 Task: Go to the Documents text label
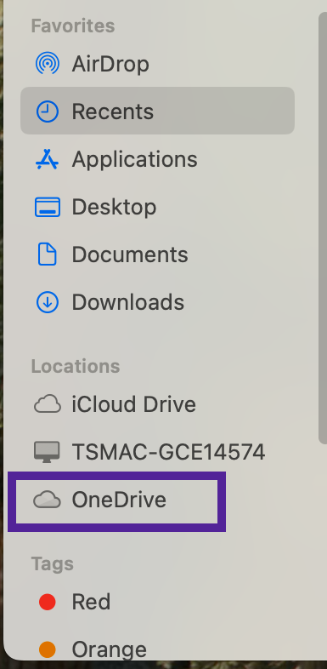click(130, 254)
